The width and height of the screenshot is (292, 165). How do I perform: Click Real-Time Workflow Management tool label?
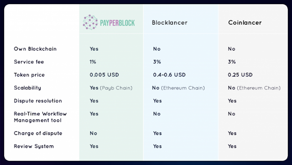click(40, 117)
